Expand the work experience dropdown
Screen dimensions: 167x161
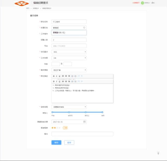(x=69, y=58)
